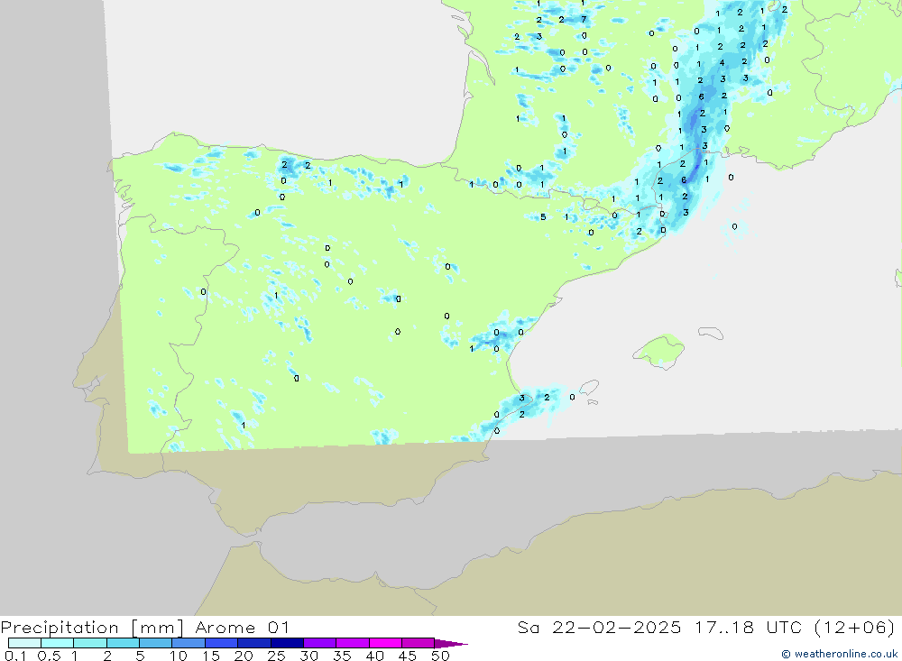Click the '40' legend scale label
The height and width of the screenshot is (661, 902).
click(x=374, y=656)
